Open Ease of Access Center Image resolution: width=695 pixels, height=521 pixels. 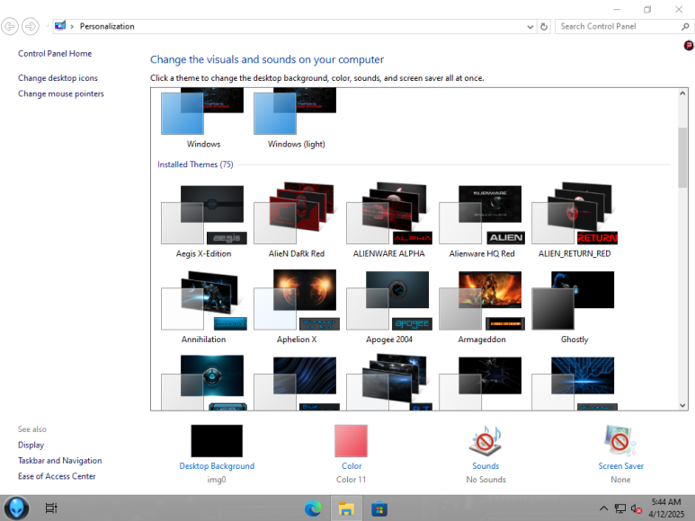coord(57,476)
